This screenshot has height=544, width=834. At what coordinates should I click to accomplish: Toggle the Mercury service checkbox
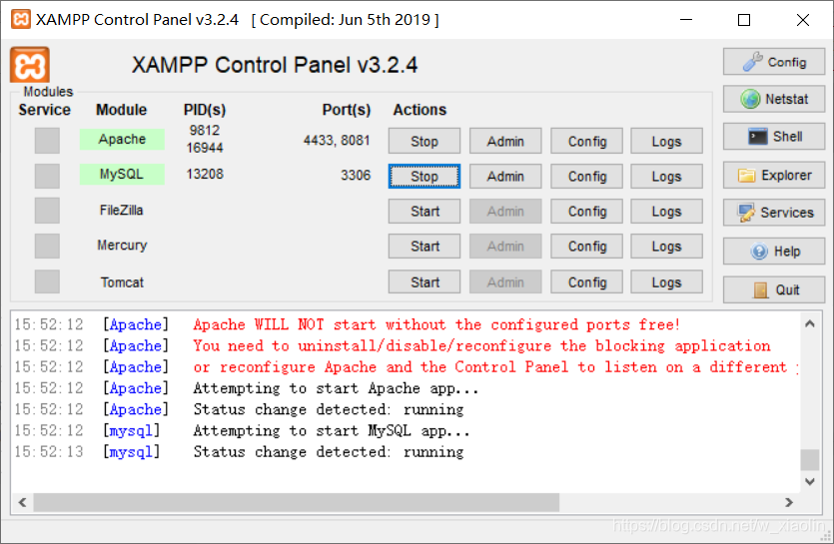47,246
